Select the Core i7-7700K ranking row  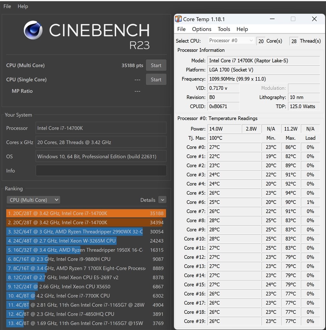click(86, 296)
